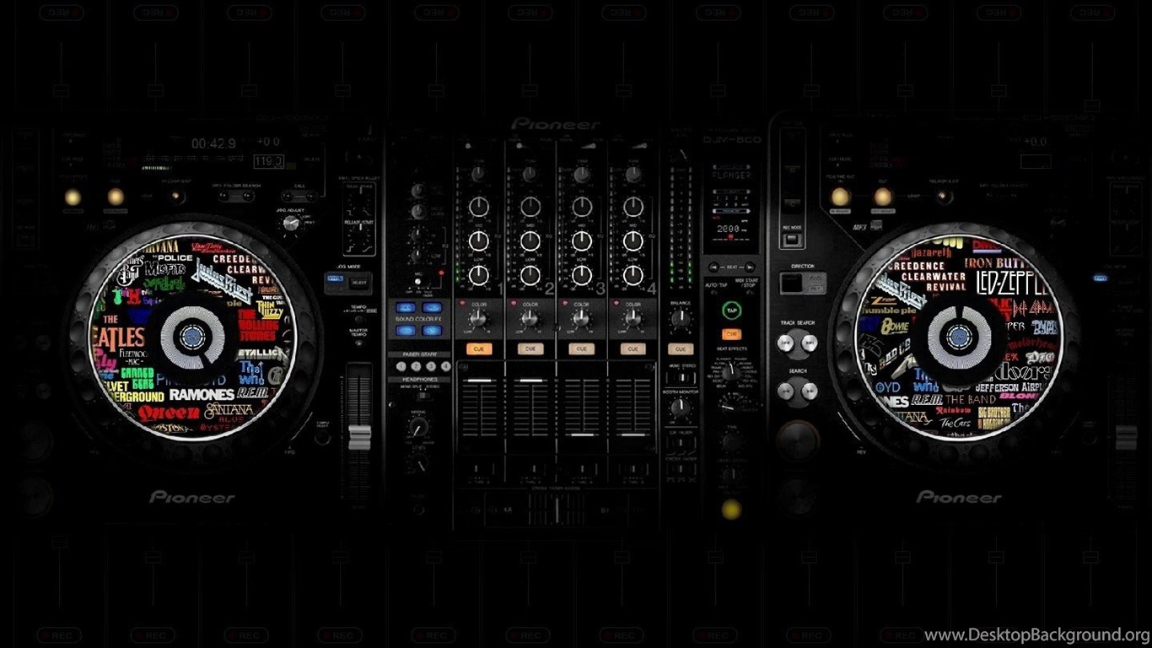Click Fader Start button 2
The image size is (1152, 648).
click(416, 366)
